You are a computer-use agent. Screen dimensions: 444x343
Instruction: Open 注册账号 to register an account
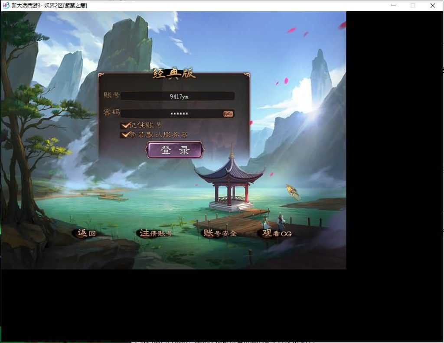[155, 233]
